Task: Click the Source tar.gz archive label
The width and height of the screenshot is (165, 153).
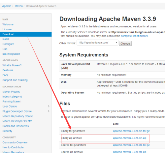Action: pyautogui.click(x=73, y=145)
